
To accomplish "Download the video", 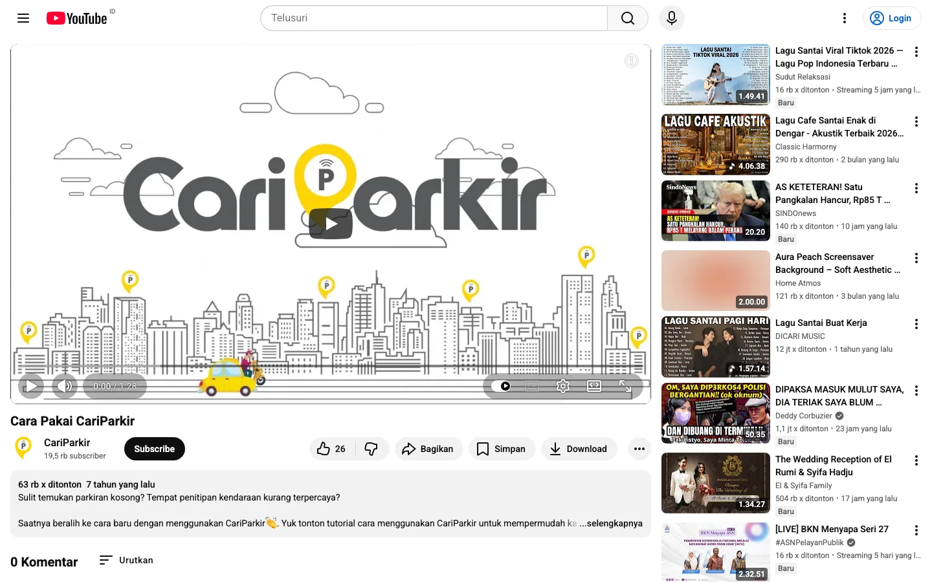I will pos(579,449).
